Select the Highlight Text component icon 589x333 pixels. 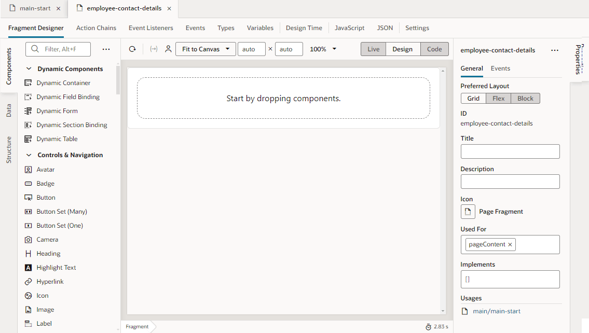(x=28, y=268)
